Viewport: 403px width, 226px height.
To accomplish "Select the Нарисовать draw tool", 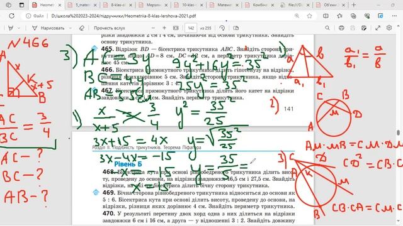I will coord(48,28).
